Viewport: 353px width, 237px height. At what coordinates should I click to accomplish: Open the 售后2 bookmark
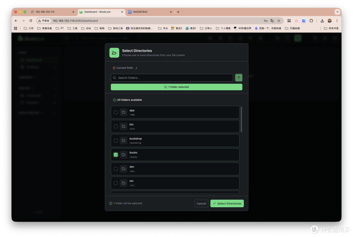pyautogui.click(x=177, y=28)
